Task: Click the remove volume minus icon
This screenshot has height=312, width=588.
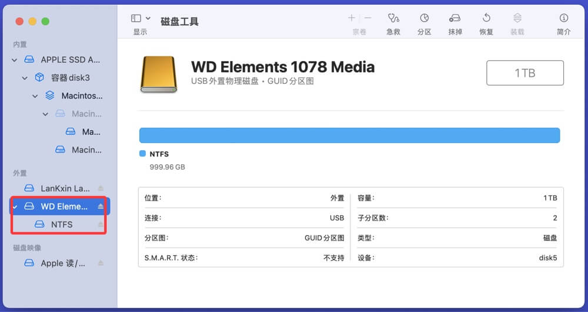Action: [x=367, y=19]
